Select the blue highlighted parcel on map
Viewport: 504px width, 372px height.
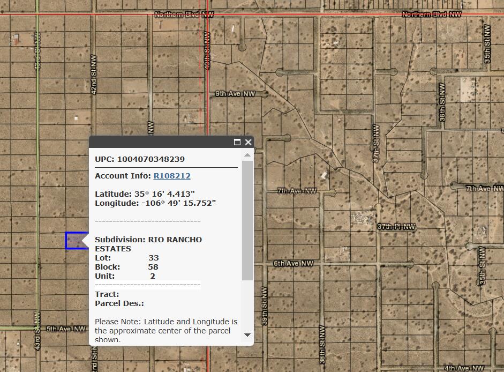pyautogui.click(x=76, y=241)
